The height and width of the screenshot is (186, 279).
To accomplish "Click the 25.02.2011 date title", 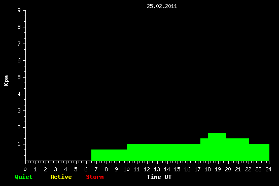I will point(162,6).
